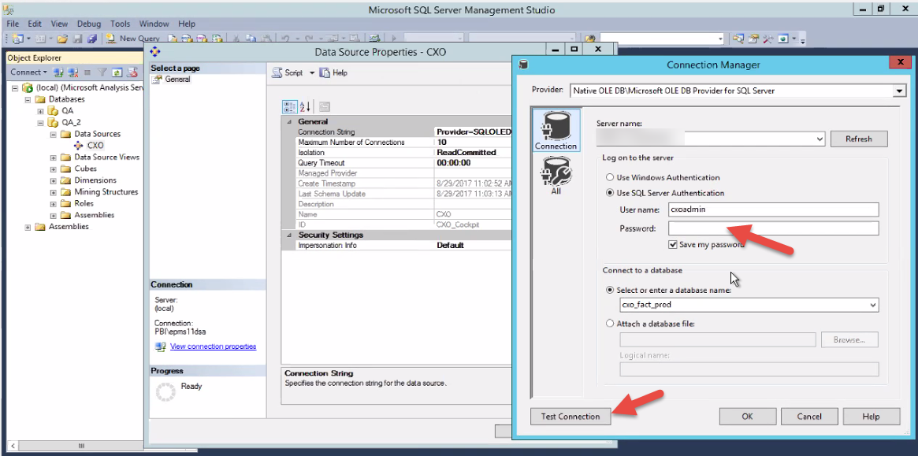Click the Test Connection button
Viewport: 918px width, 456px height.
[x=570, y=417]
